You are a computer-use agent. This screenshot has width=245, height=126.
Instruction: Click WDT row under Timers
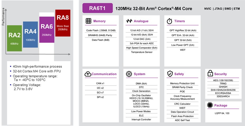tap(183, 50)
